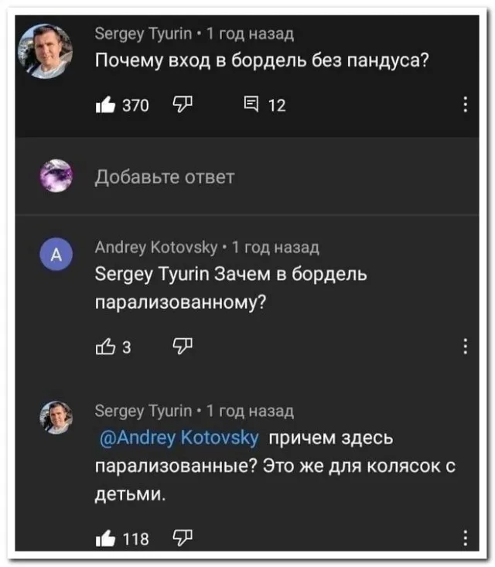Viewport: 495px width, 567px height.
Task: Open three-dot menu on the 118-likes reply
Action: (x=465, y=538)
